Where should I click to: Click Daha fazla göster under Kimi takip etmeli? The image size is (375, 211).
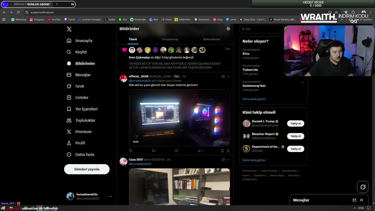[254, 160]
